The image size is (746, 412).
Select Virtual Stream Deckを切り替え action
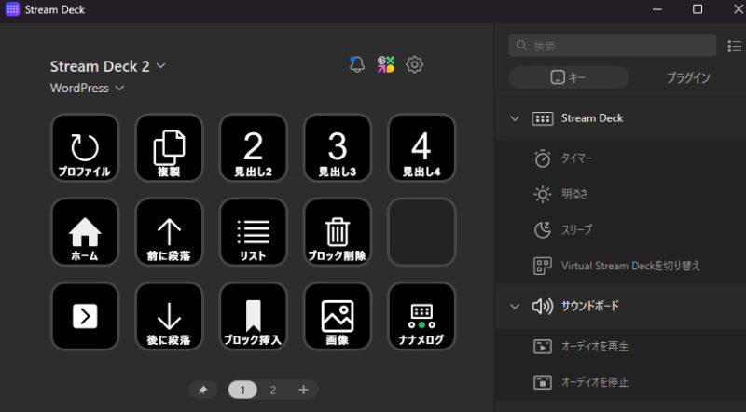(620, 266)
